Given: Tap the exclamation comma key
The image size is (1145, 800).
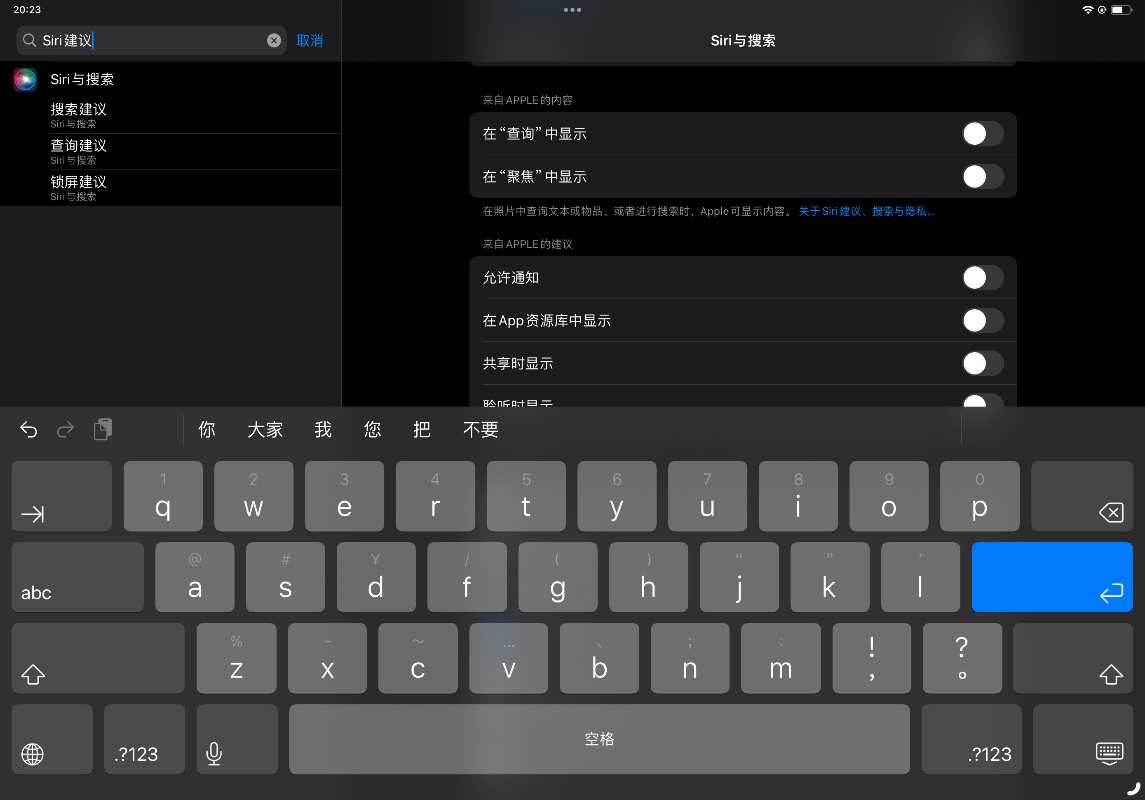Looking at the screenshot, I should point(872,658).
